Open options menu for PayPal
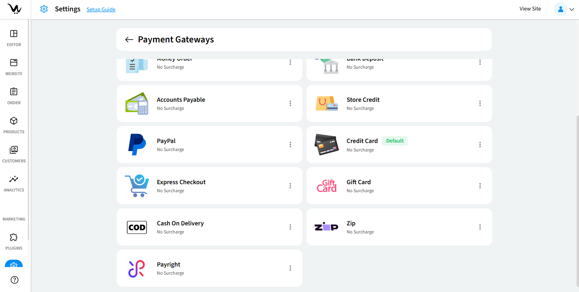579x292 pixels. point(290,145)
